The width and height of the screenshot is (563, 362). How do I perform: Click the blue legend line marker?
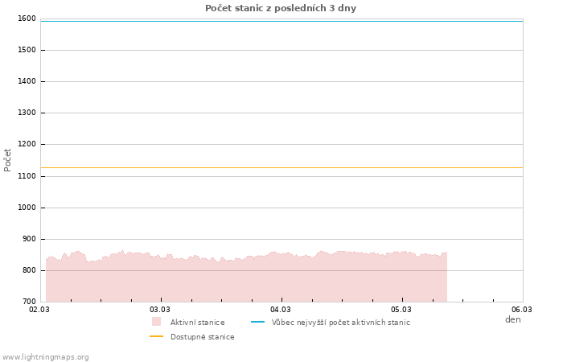point(257,322)
